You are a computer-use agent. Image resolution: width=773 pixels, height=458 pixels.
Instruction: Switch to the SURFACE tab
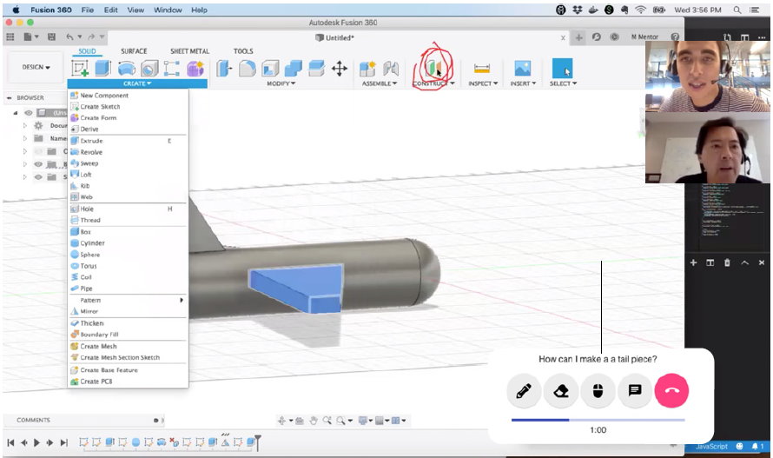tap(134, 50)
